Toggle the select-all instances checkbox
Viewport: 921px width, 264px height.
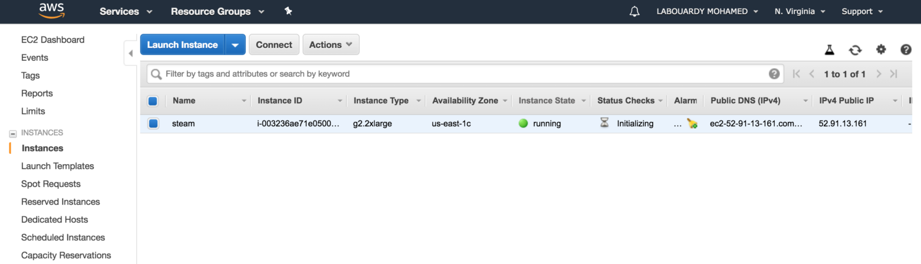[153, 101]
